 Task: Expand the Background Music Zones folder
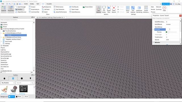[1, 37]
